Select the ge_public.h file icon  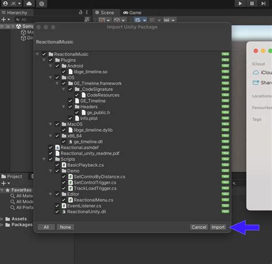point(84,113)
